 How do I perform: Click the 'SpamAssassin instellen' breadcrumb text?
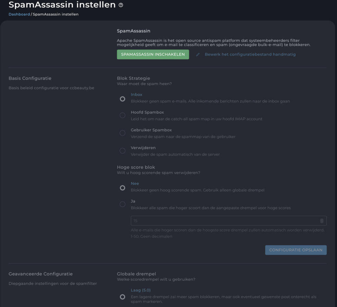[x=55, y=14]
